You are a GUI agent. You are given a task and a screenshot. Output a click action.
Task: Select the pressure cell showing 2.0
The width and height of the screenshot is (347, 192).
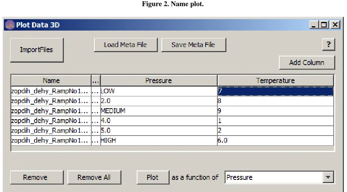159,101
